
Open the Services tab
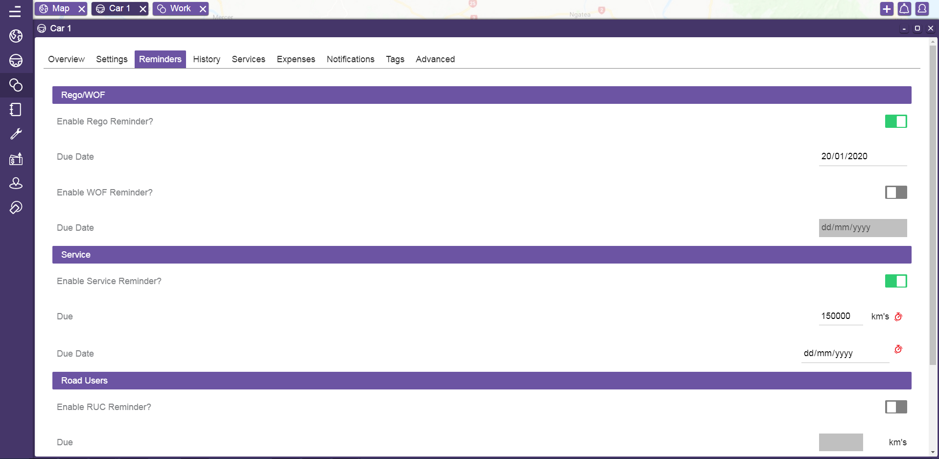tap(248, 59)
